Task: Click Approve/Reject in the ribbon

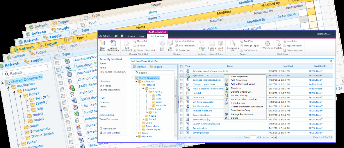Action: pyautogui.click(x=293, y=46)
